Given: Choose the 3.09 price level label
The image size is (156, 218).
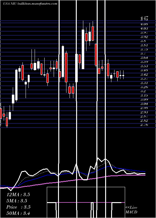Looking at the screenshot, I should (x=144, y=100).
